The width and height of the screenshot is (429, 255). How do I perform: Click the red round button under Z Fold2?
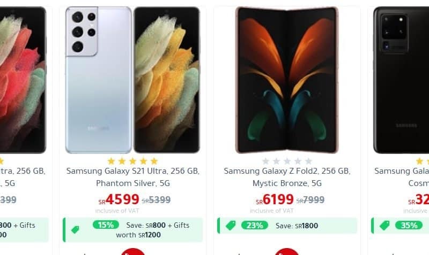287,252
